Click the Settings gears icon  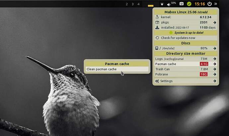tap(157, 81)
